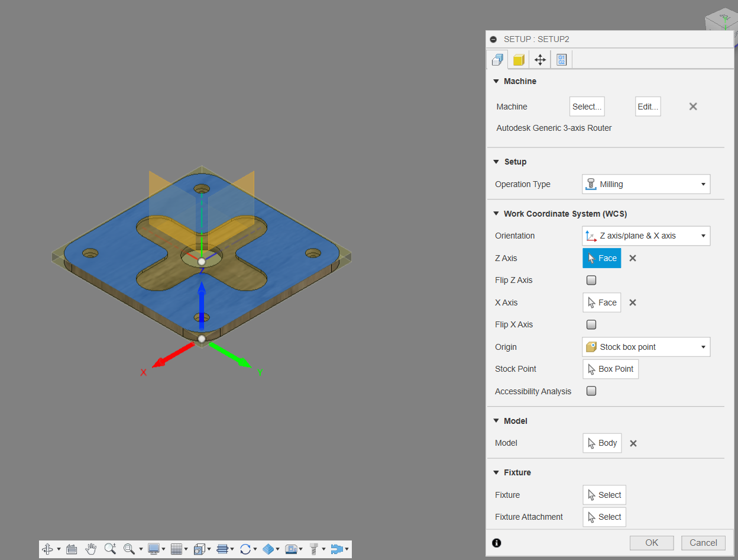
Task: Click the machine Select... button
Action: click(587, 107)
